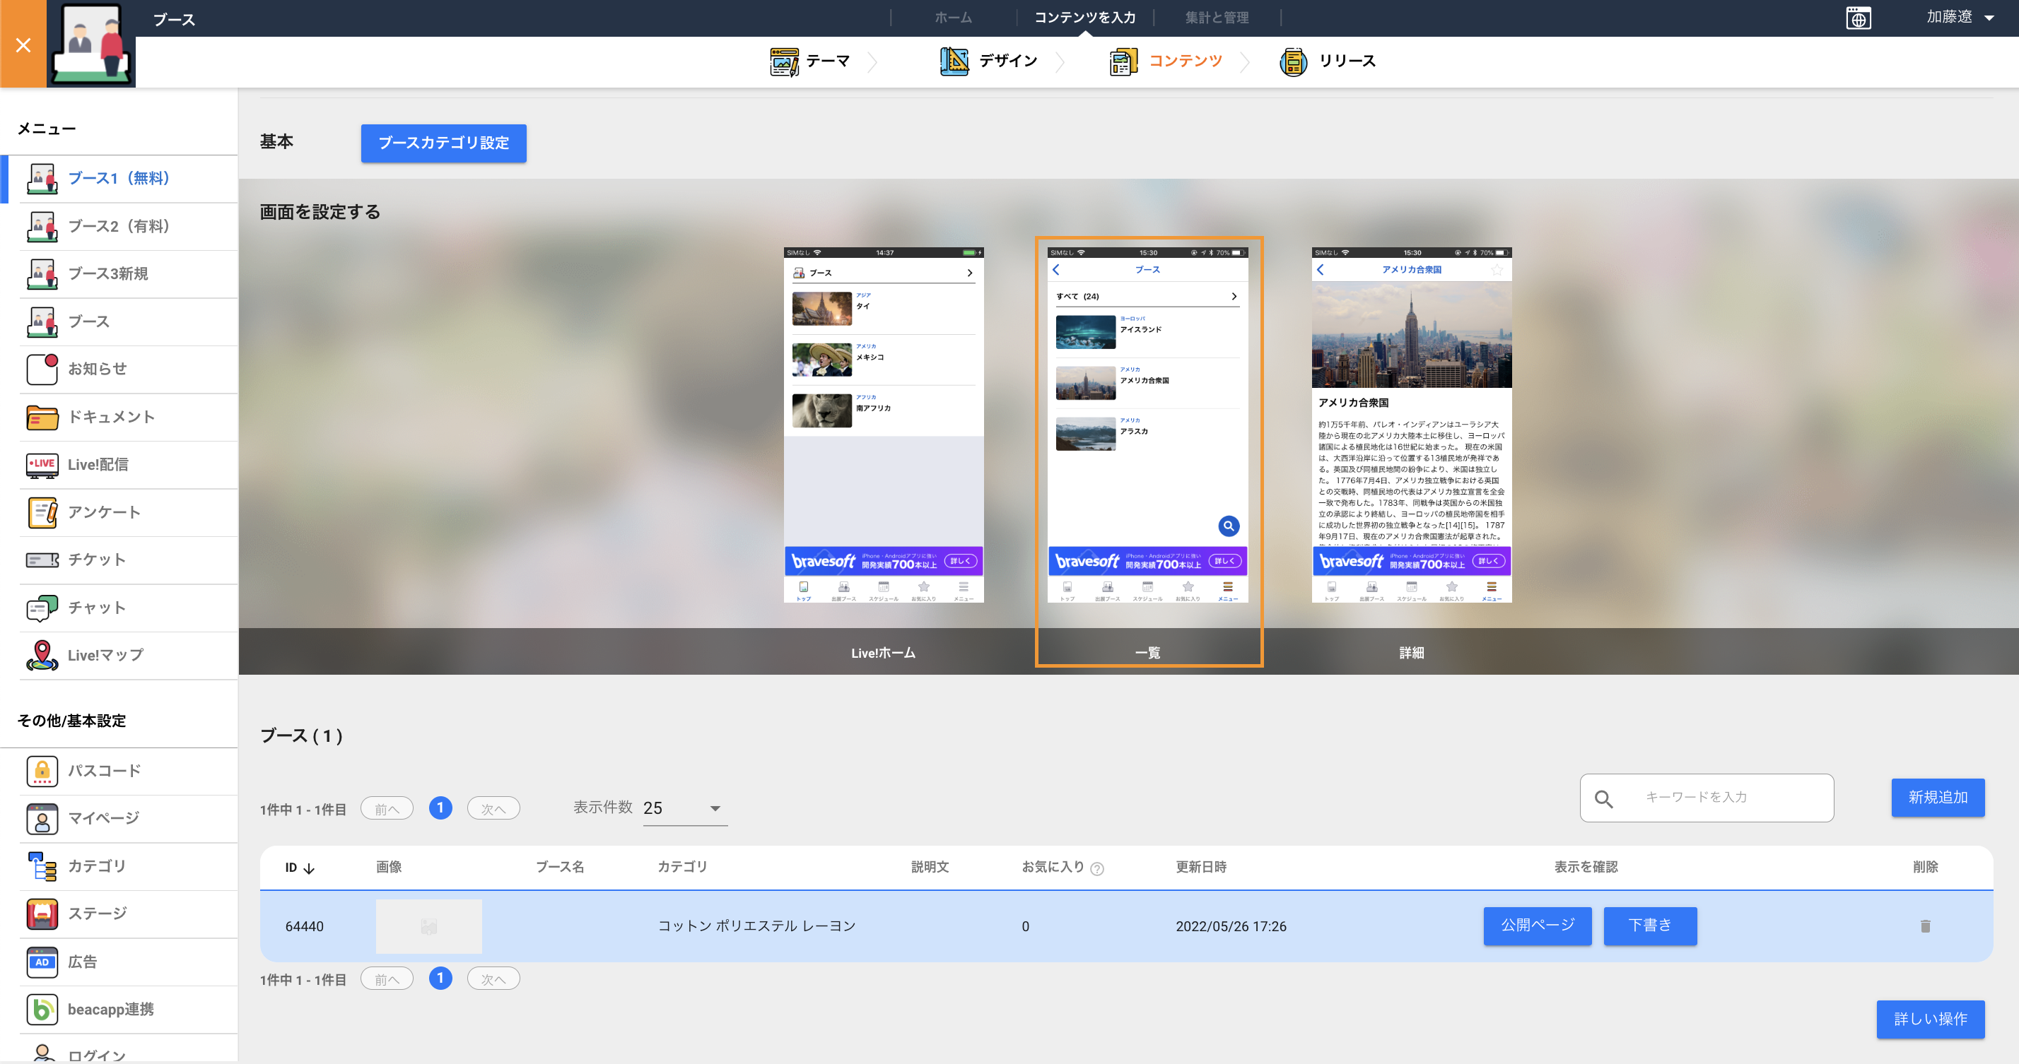
Task: Click the 2022/05/26 17:26 cell
Action: click(x=1231, y=926)
